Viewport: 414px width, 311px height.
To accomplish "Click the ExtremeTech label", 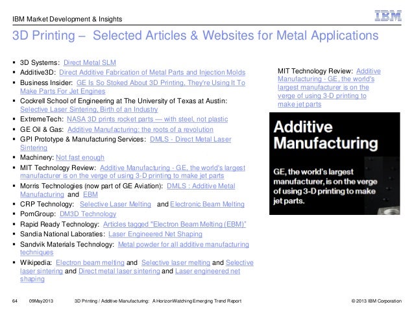I will pos(42,119).
